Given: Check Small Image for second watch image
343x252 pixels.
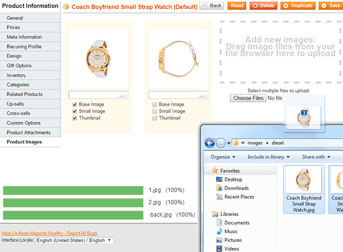Looking at the screenshot, I should [x=155, y=111].
